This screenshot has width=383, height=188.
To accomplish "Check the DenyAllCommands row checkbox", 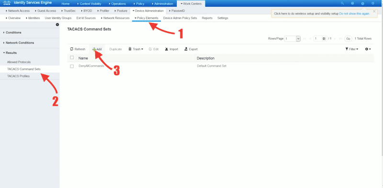I will click(x=72, y=66).
